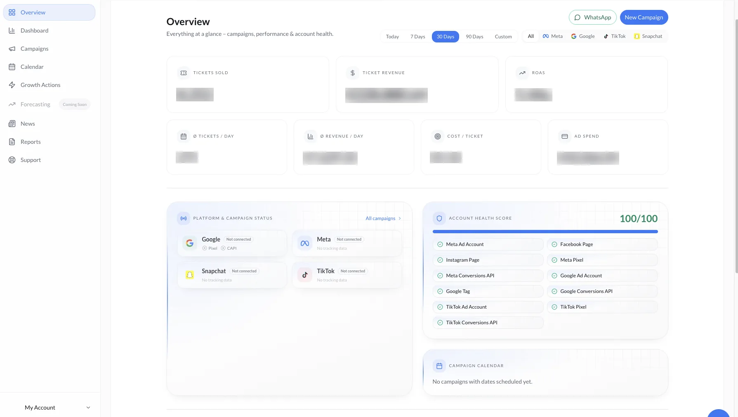
Task: Click the Calendar sidebar icon
Action: [x=12, y=67]
